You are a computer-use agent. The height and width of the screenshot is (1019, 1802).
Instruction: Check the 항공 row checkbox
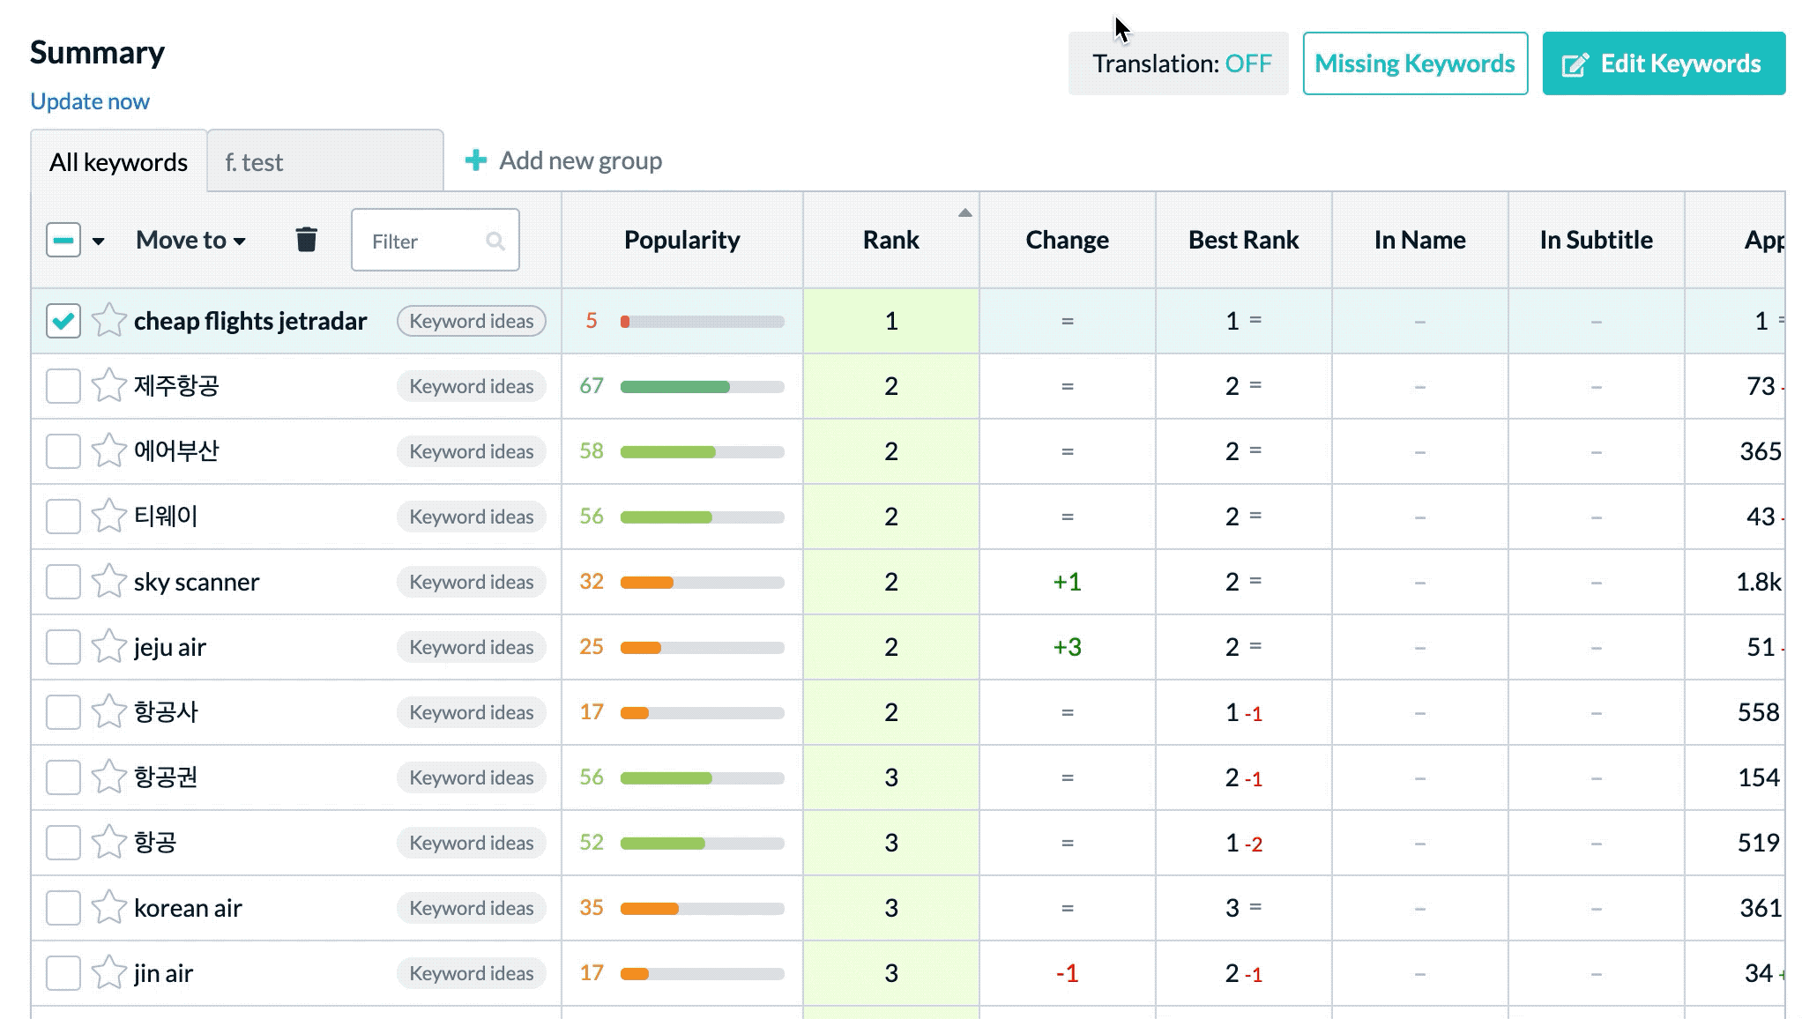coord(63,843)
